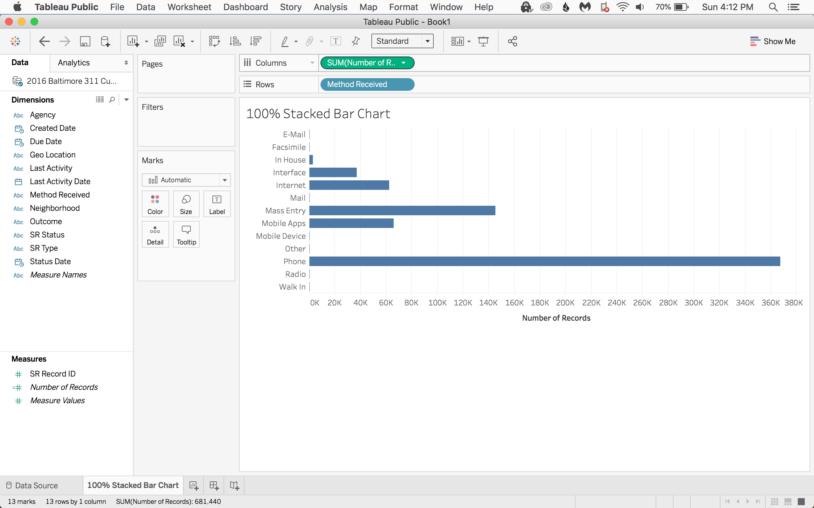Sort bars descending with toolbar icon

tap(256, 41)
